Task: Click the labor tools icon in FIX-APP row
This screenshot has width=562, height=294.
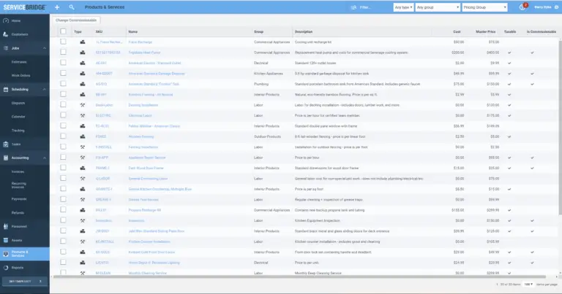Action: point(83,158)
